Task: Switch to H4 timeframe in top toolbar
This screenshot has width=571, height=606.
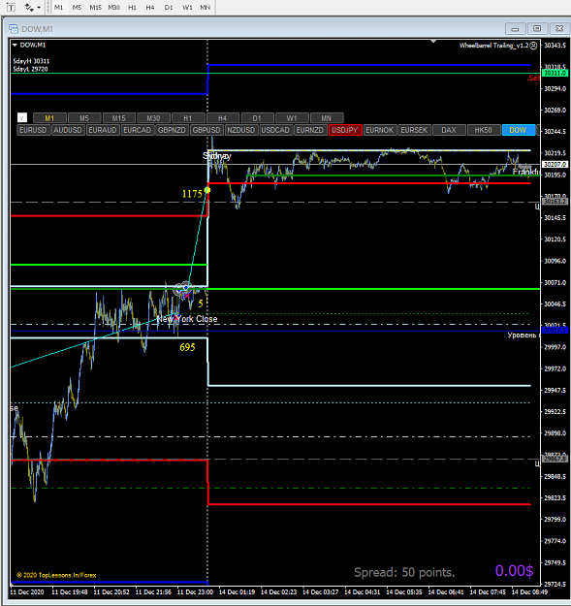Action: (150, 7)
